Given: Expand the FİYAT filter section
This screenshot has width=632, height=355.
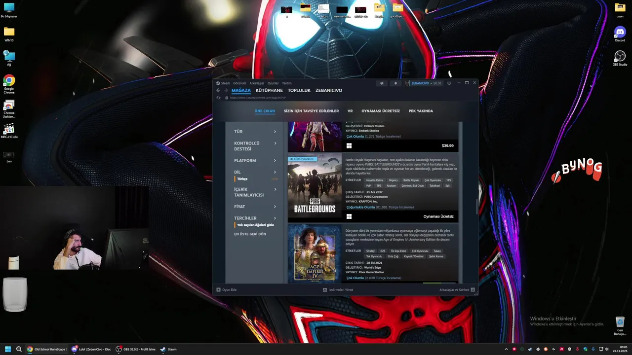Looking at the screenshot, I should [x=255, y=207].
